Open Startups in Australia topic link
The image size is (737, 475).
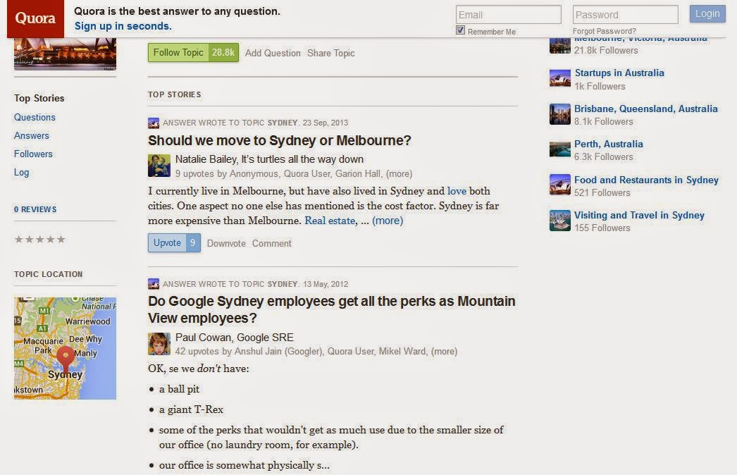(619, 73)
